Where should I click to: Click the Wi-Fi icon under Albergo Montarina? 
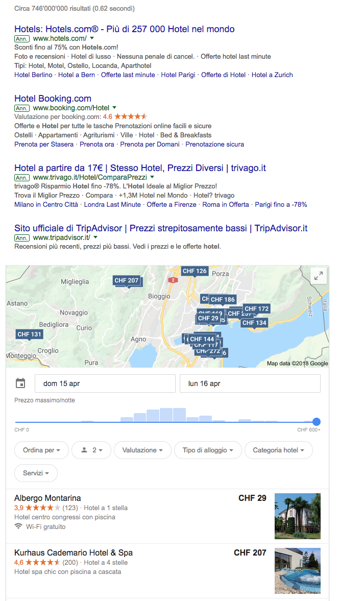coord(18,526)
